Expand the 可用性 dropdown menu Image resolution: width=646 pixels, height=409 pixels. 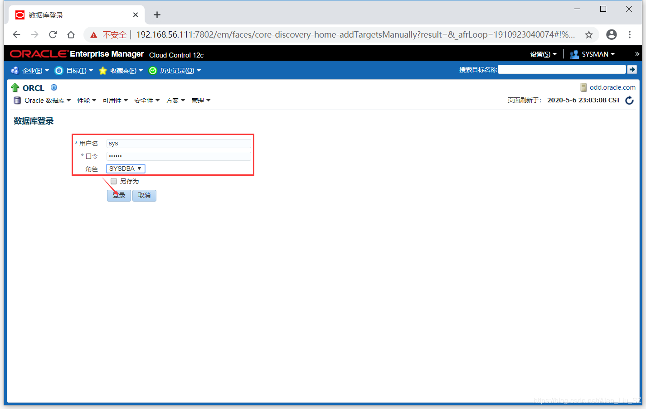pos(115,101)
